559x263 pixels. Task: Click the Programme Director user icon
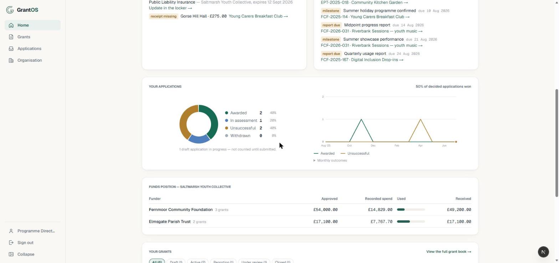coord(11,231)
